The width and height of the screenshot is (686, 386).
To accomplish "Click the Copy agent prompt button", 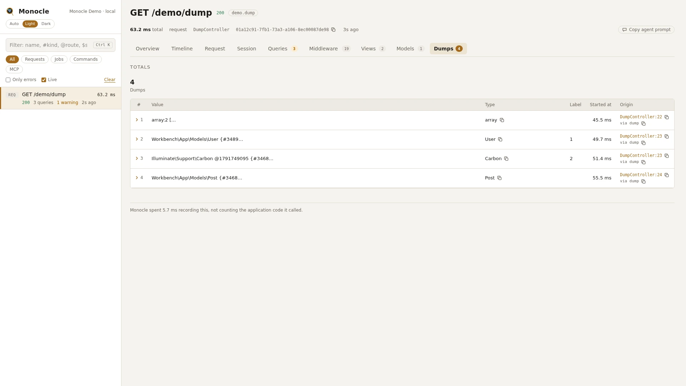I will (646, 30).
